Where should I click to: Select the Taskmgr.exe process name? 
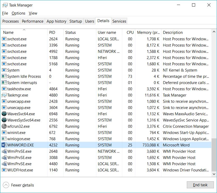[18, 95]
